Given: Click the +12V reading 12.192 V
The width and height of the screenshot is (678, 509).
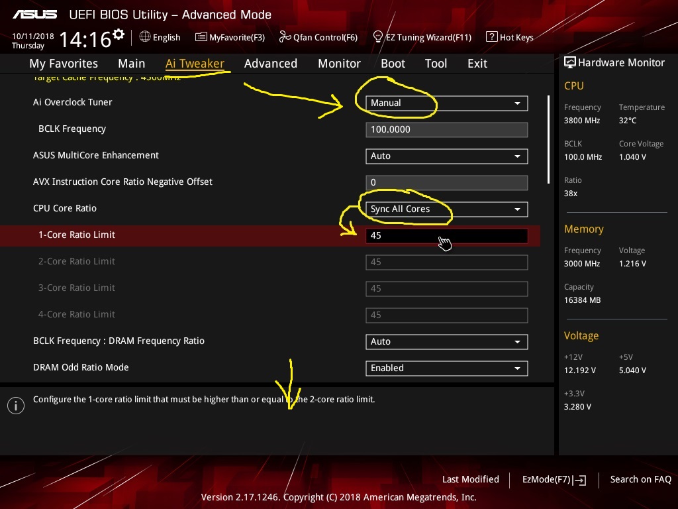Looking at the screenshot, I should pos(580,370).
